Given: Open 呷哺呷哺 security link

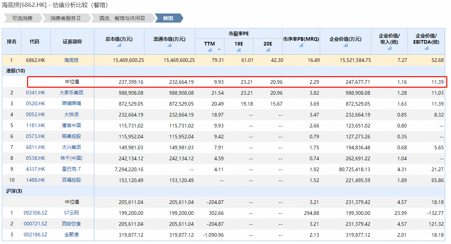Looking at the screenshot, I should point(71,103).
